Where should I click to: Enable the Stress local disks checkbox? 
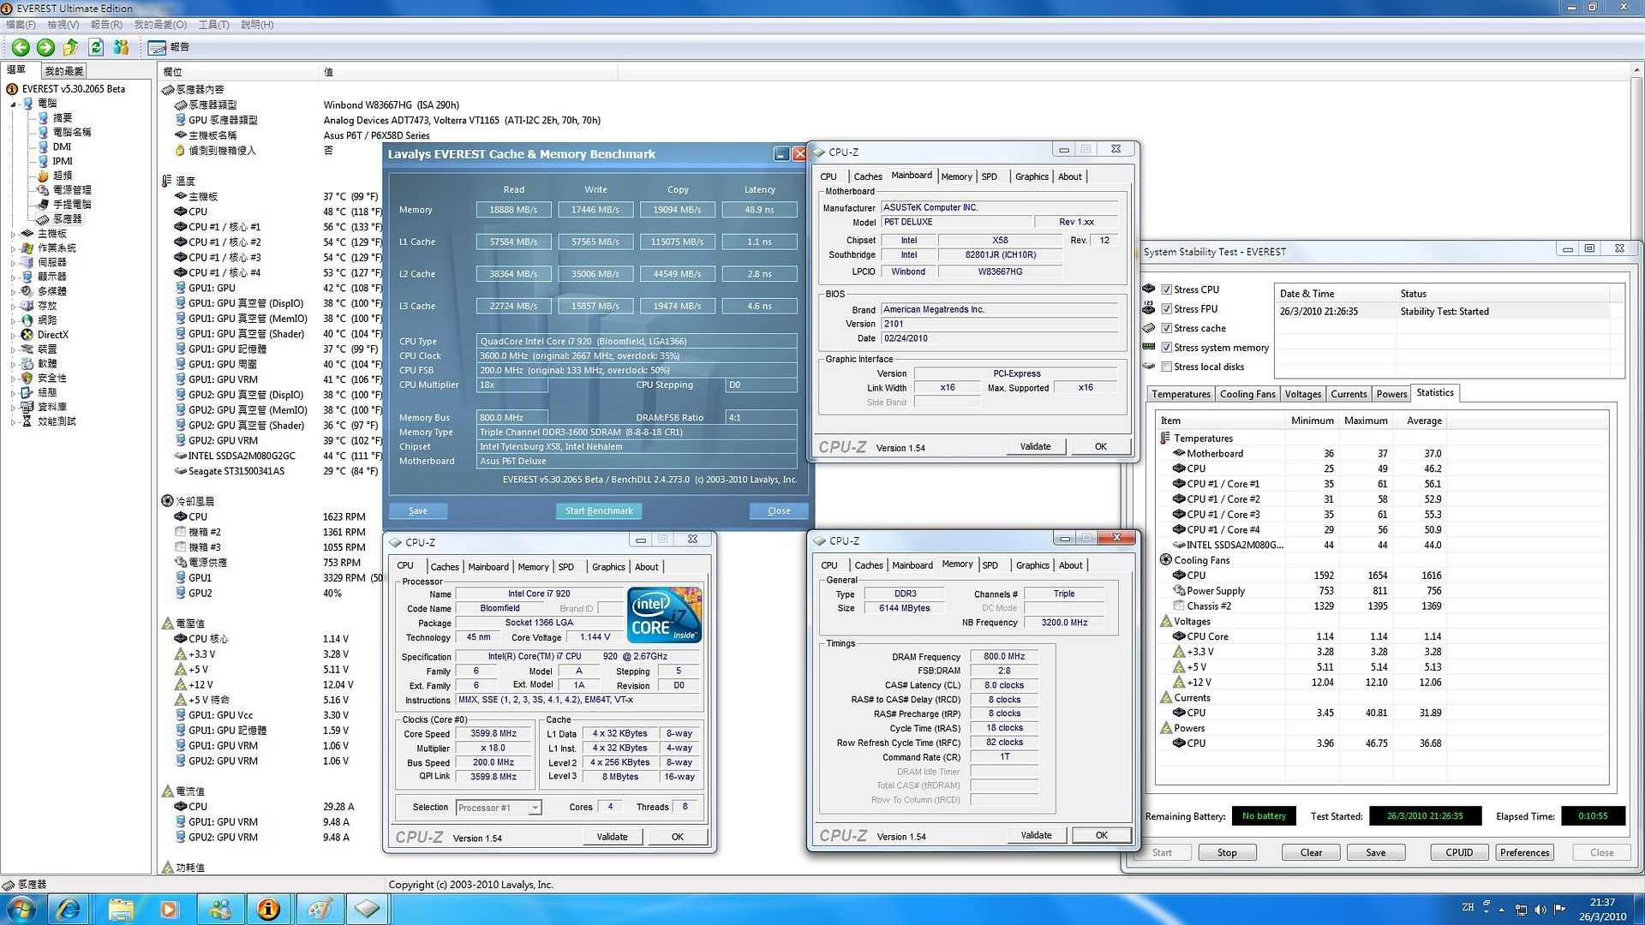(x=1166, y=367)
